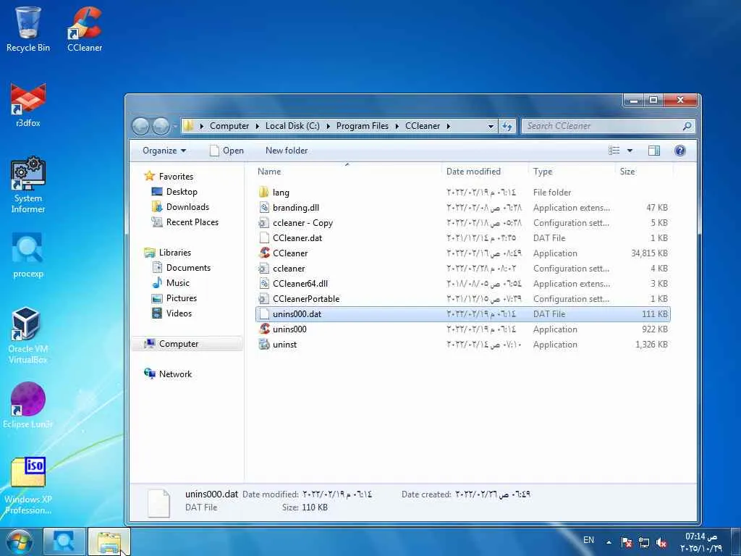
Task: Open recent pages dropdown beside Forward
Action: (174, 126)
